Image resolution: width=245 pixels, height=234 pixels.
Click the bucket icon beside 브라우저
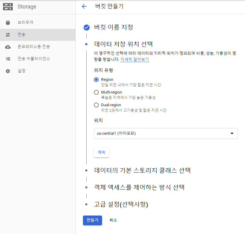tap(8, 23)
